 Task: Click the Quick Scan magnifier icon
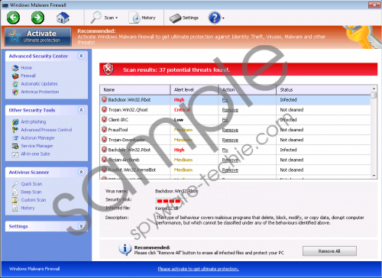[x=15, y=184]
